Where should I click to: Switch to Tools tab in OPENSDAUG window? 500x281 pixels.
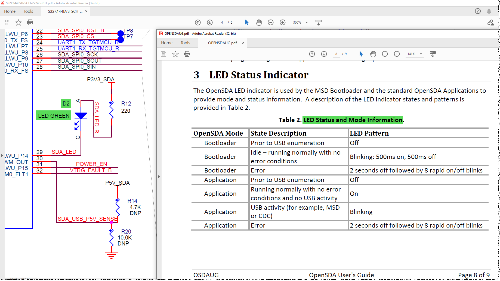(x=185, y=43)
